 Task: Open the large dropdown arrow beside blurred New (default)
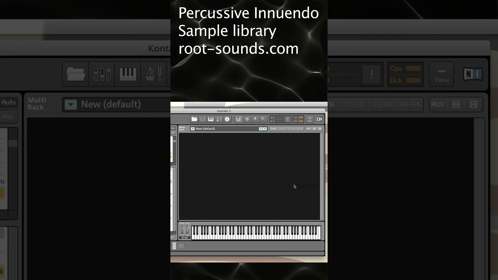coord(71,104)
